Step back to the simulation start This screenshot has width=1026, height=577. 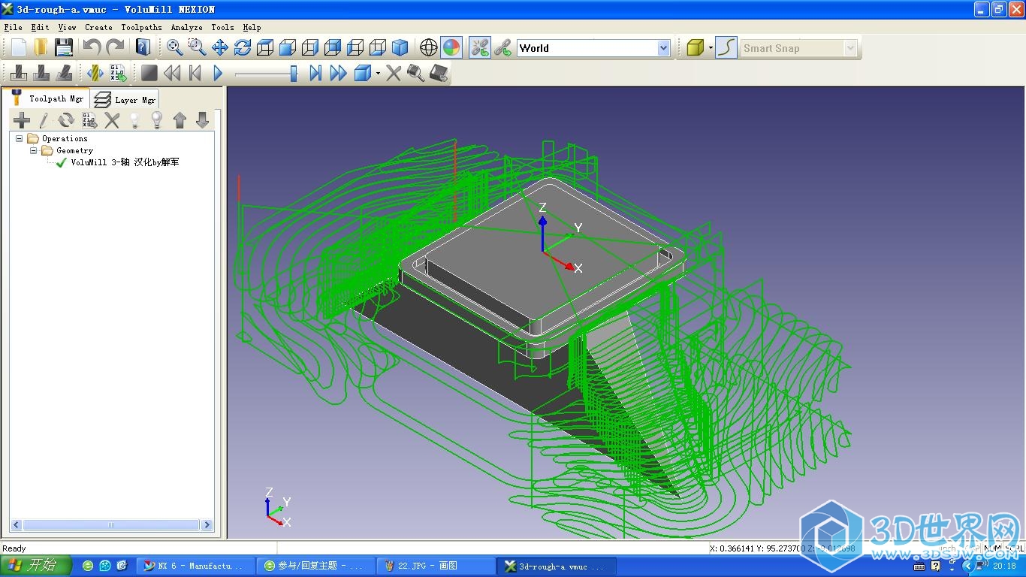[195, 73]
